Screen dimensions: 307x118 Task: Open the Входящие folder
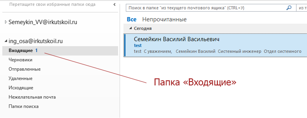[60, 51]
